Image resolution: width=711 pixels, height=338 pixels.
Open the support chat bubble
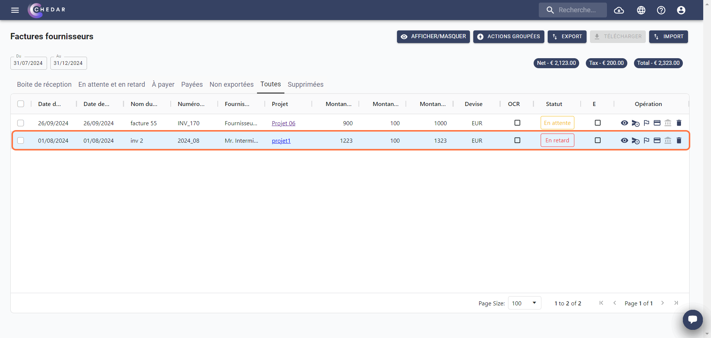pos(692,319)
